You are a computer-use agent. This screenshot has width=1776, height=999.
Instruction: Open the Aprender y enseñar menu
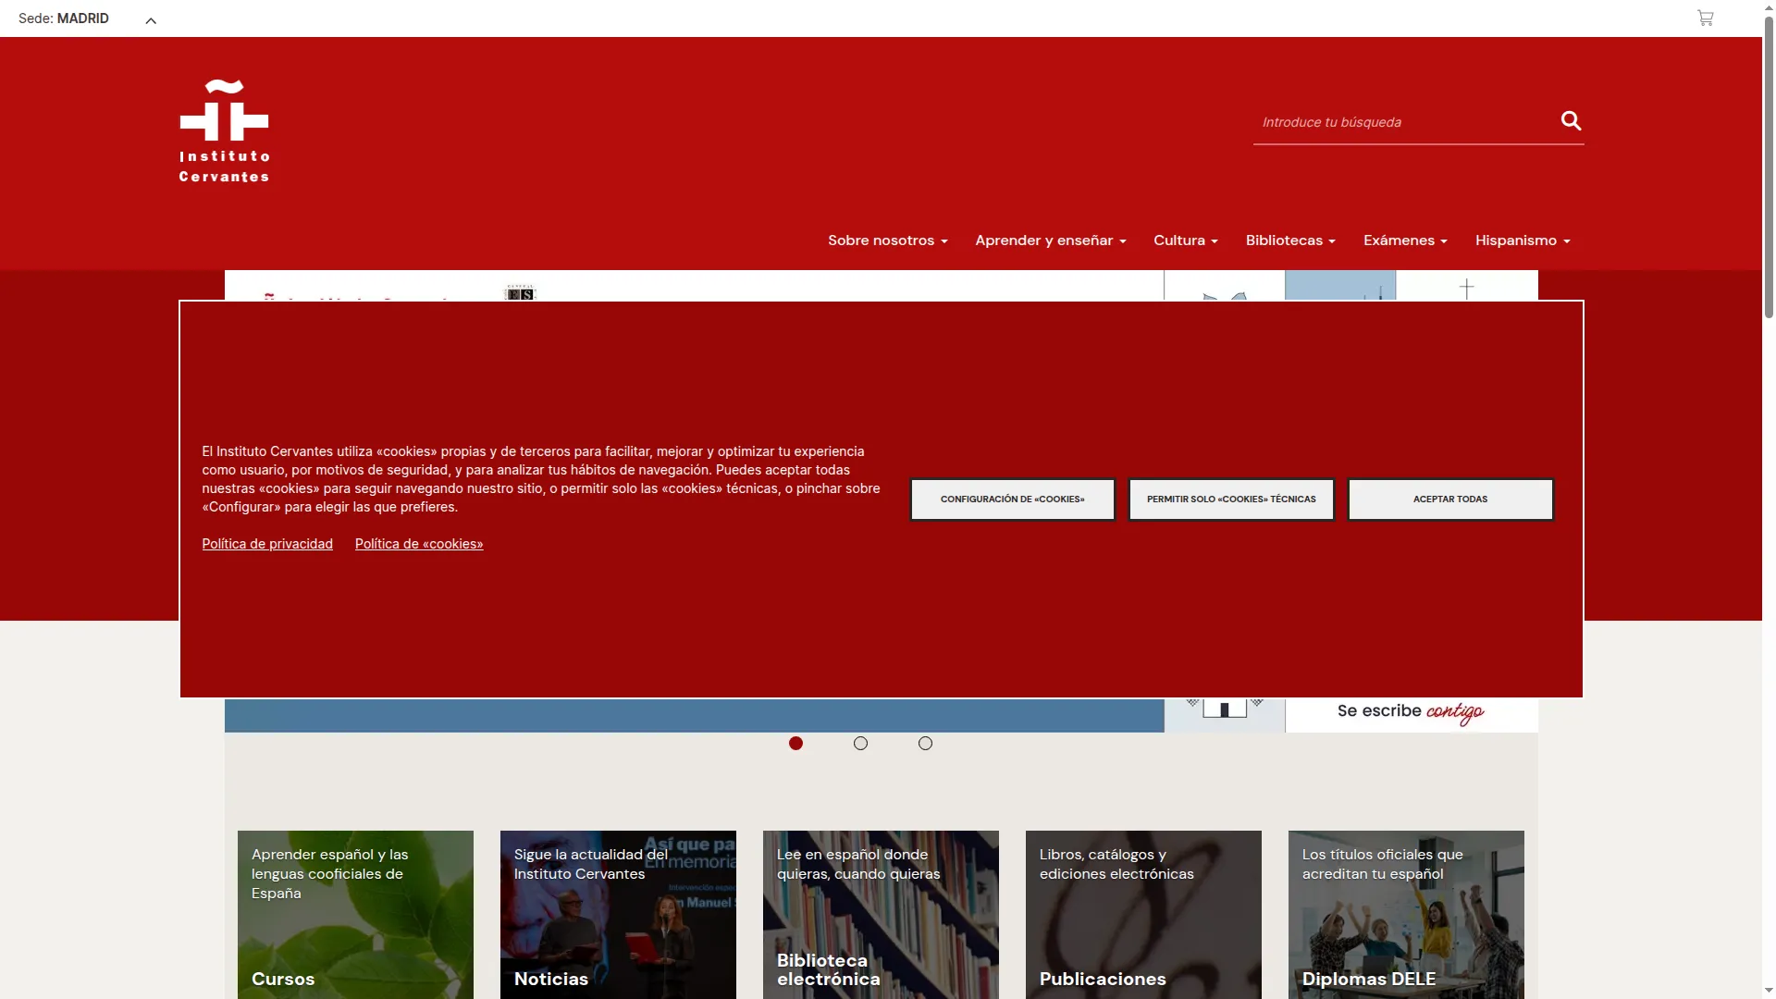[x=1050, y=240]
